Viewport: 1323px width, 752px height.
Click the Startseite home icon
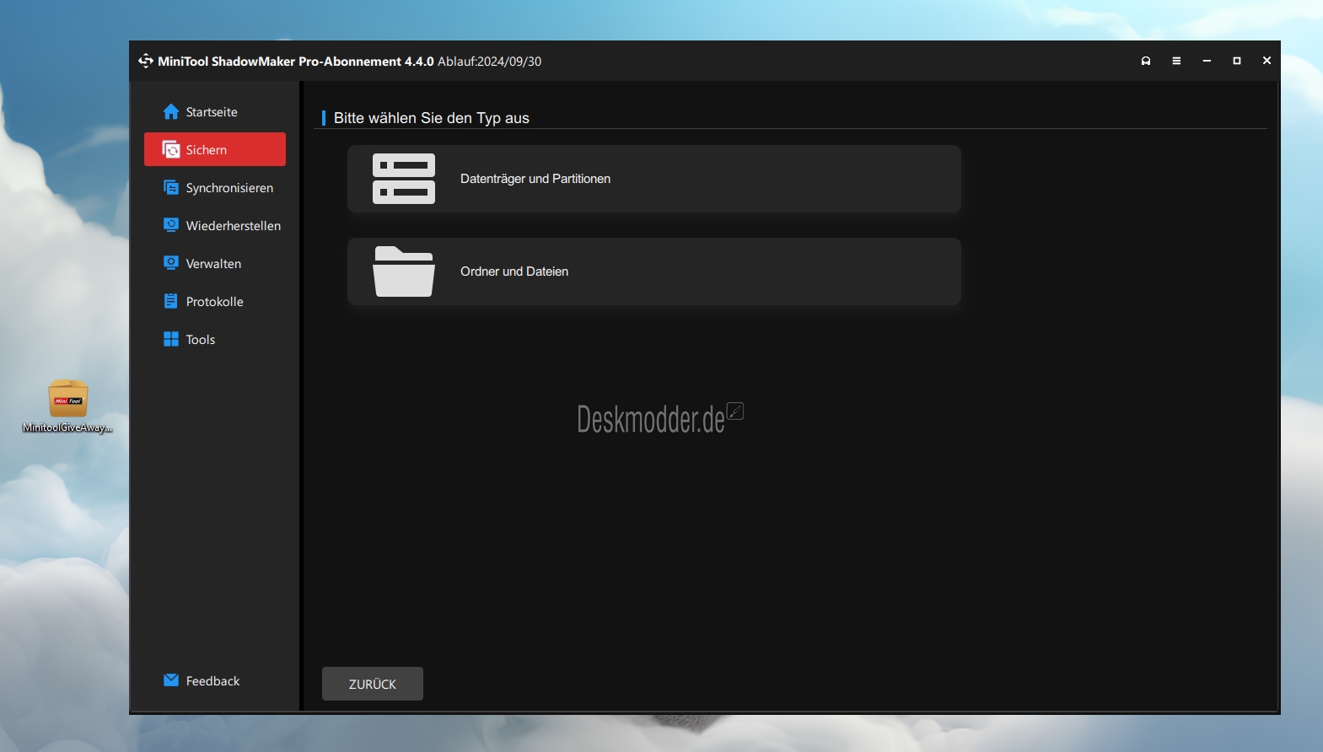(171, 111)
